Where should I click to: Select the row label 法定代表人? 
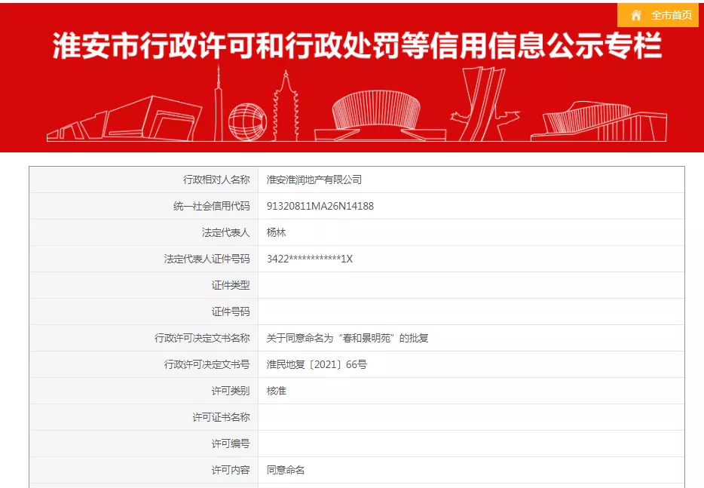(226, 233)
